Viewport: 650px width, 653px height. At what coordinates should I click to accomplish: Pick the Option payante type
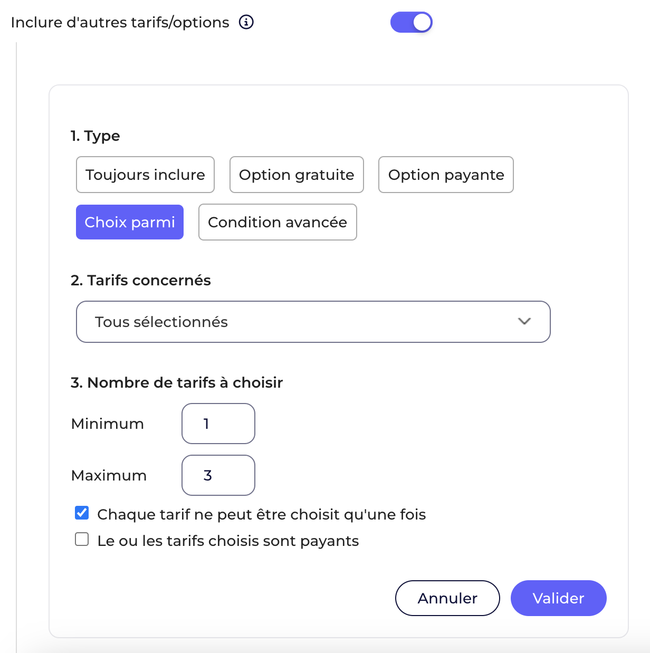(446, 175)
